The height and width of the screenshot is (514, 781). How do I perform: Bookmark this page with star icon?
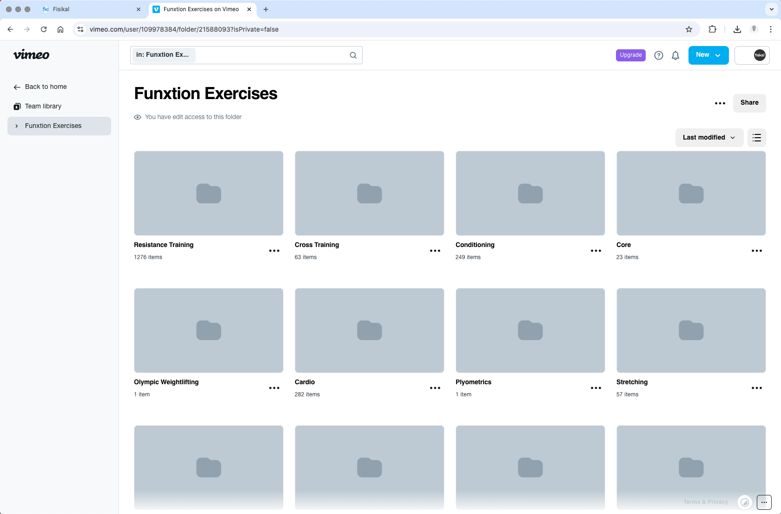(x=689, y=29)
